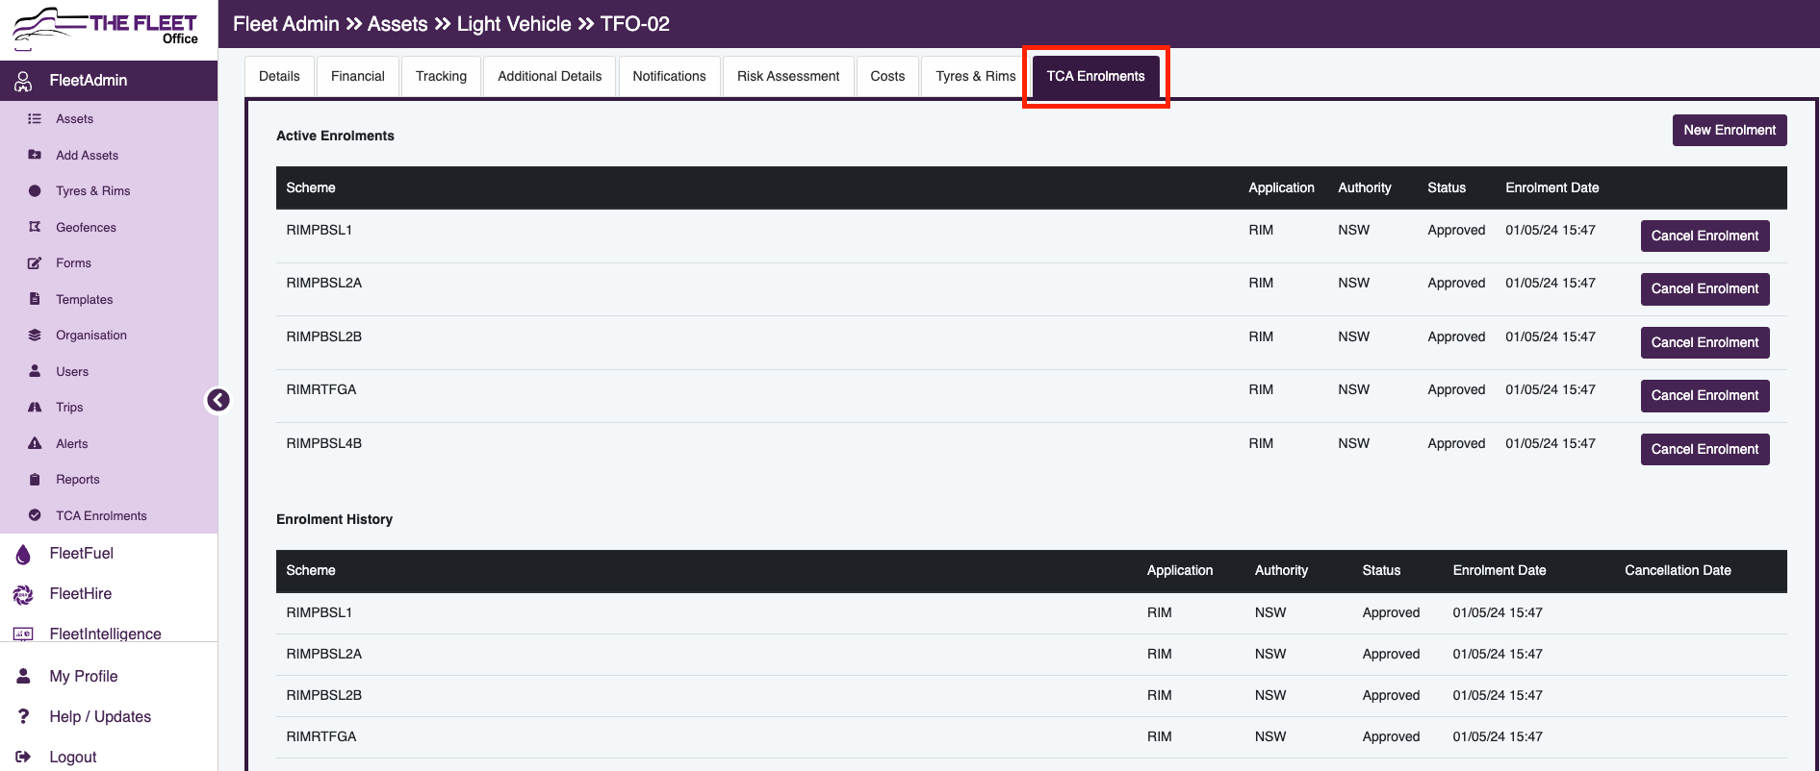This screenshot has width=1820, height=771.
Task: Click the Logout link
Action: pos(73,758)
